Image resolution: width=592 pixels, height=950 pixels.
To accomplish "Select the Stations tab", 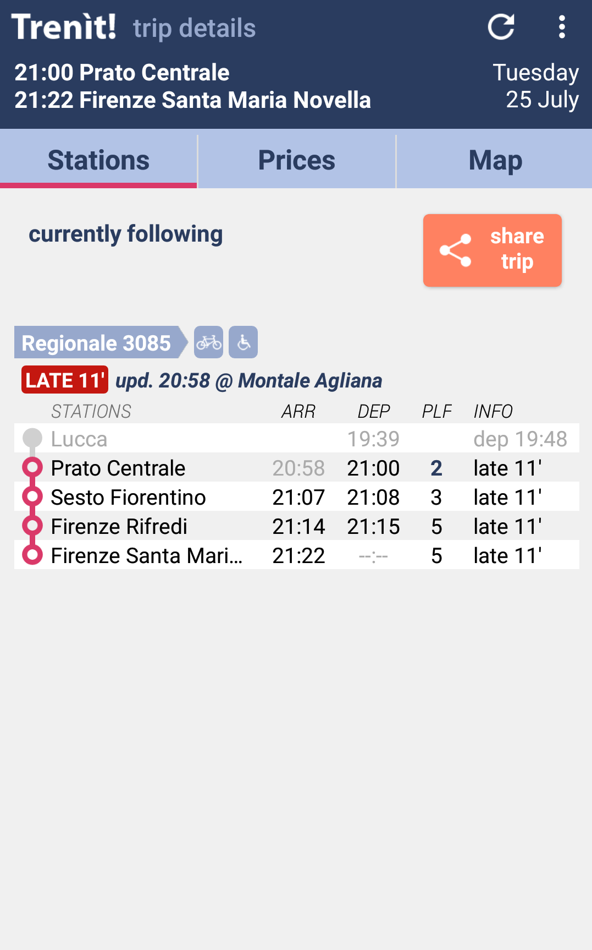I will click(x=98, y=160).
